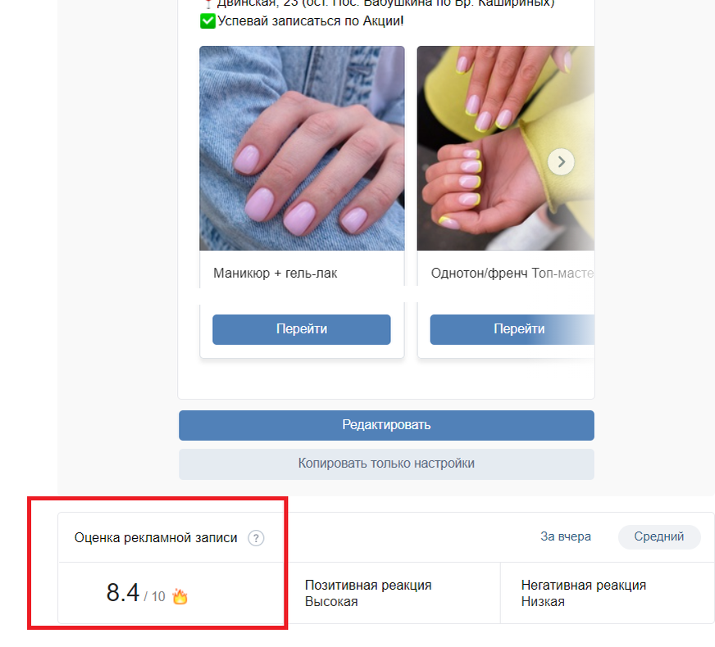This screenshot has height=647, width=715.
Task: Click Перейти under Однотон/френч card
Action: [512, 329]
